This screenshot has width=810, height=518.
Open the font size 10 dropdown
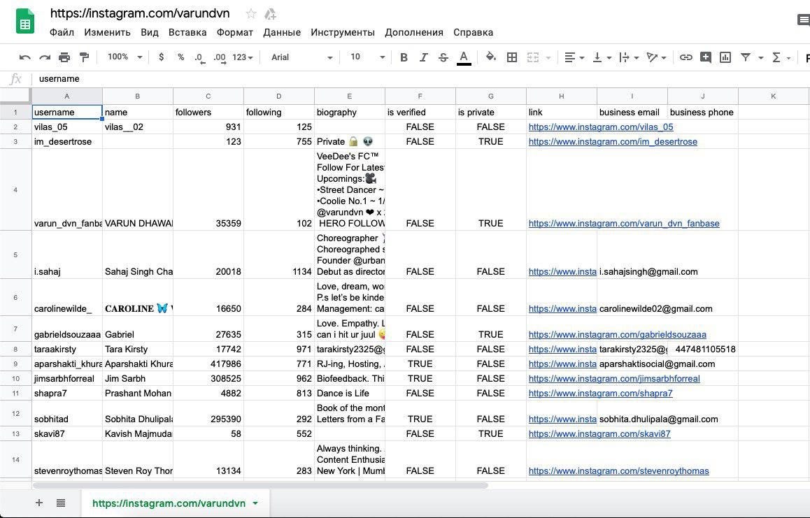point(368,57)
